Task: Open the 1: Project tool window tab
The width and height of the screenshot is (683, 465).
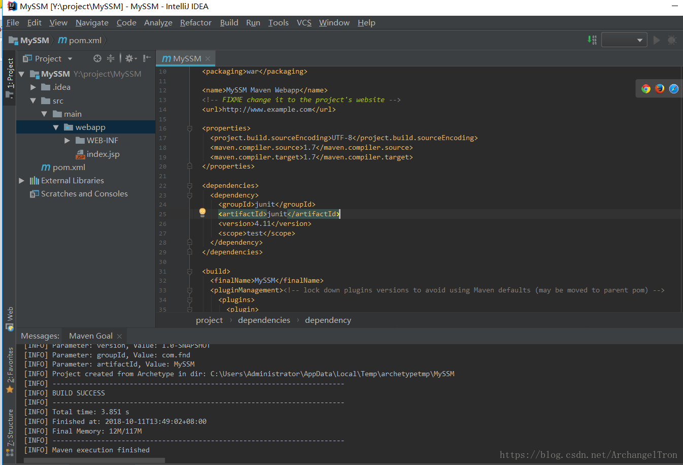Action: 10,77
